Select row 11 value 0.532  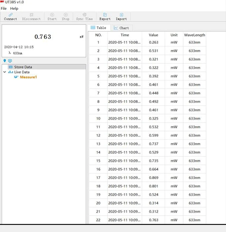click(154, 127)
